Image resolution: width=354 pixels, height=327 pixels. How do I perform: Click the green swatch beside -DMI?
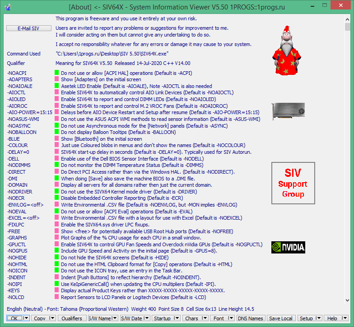57,178
